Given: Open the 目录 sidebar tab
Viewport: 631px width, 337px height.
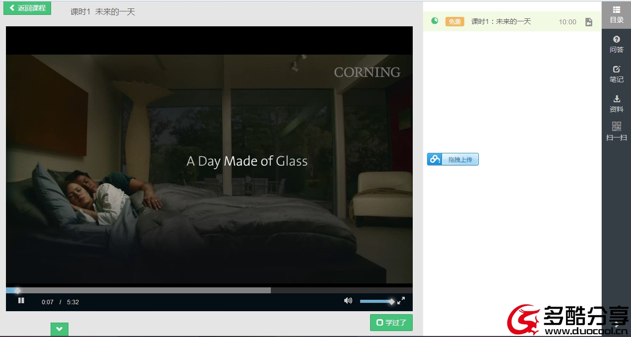Looking at the screenshot, I should point(617,15).
